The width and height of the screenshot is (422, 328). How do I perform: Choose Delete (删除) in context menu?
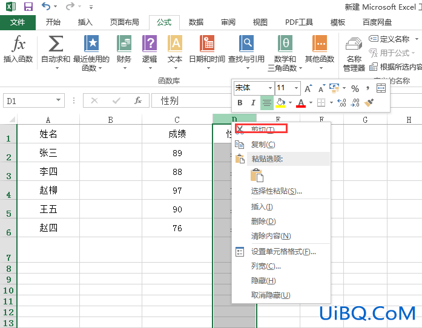(282, 221)
